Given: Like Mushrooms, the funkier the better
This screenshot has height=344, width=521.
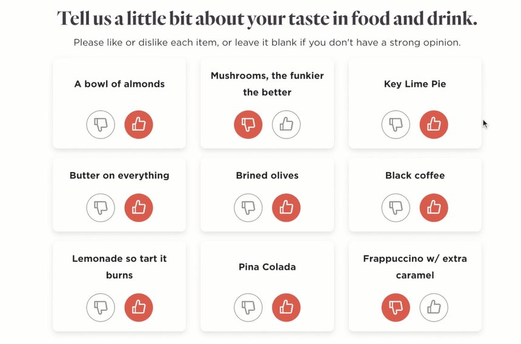Looking at the screenshot, I should (286, 125).
